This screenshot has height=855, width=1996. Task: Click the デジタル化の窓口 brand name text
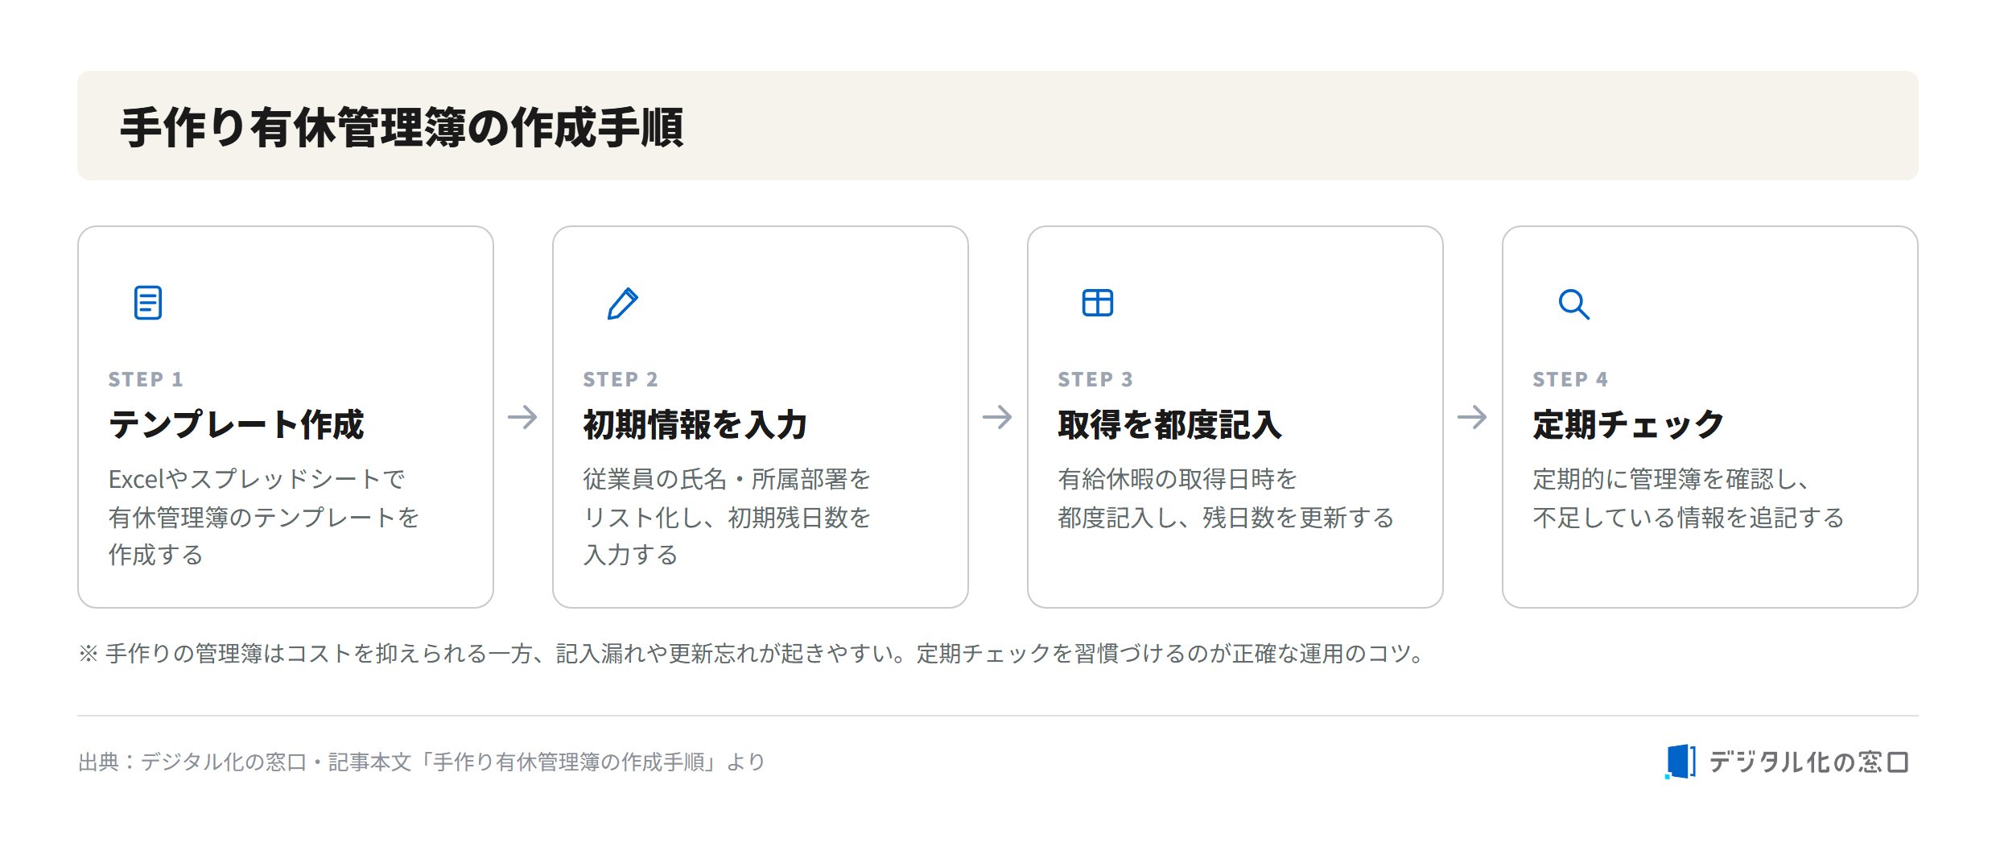click(x=1809, y=762)
